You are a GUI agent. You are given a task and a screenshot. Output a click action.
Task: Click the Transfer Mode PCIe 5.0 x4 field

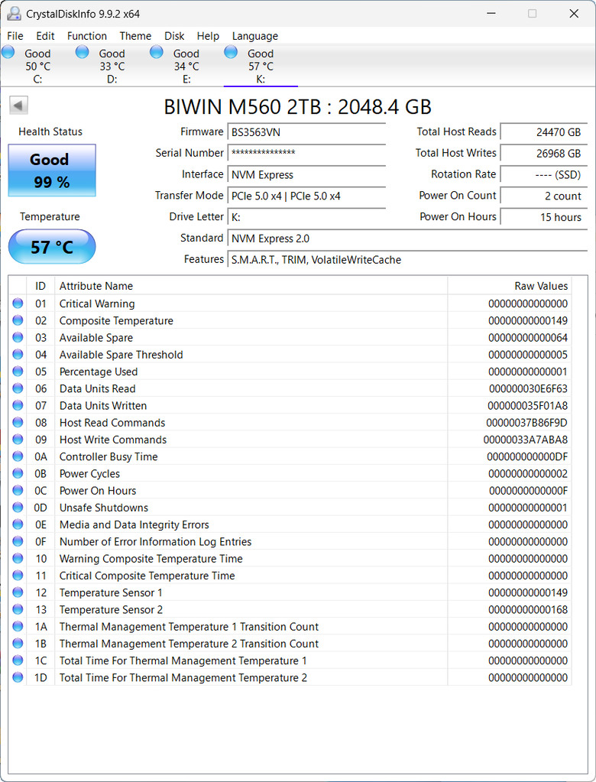[x=306, y=196]
